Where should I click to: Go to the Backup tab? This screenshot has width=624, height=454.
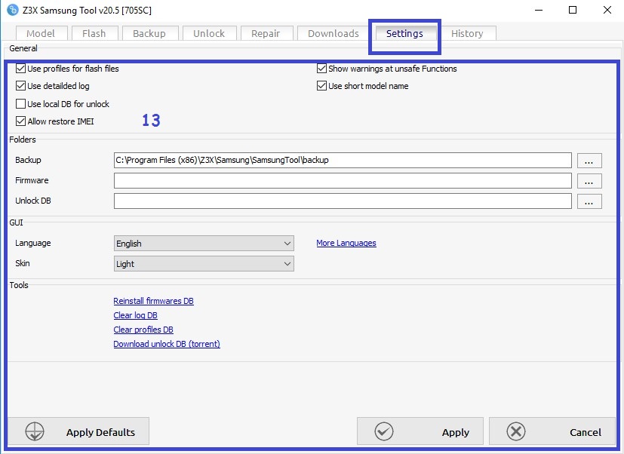(x=150, y=33)
